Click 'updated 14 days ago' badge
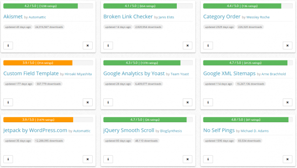 tap(118, 27)
